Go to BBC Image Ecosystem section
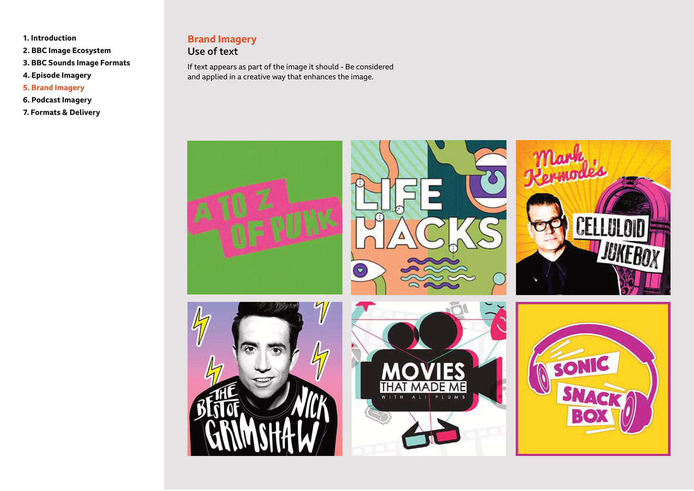The height and width of the screenshot is (491, 694). tap(67, 50)
